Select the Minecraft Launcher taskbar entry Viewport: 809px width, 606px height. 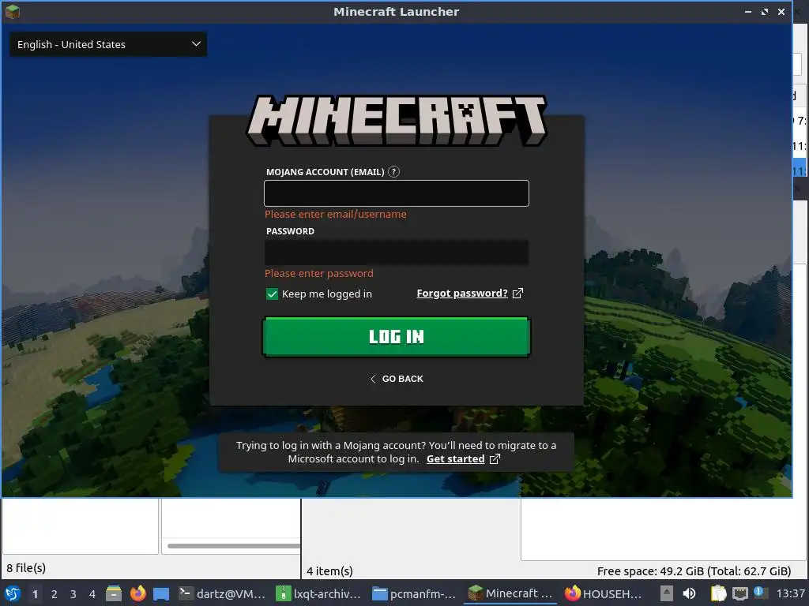point(510,593)
